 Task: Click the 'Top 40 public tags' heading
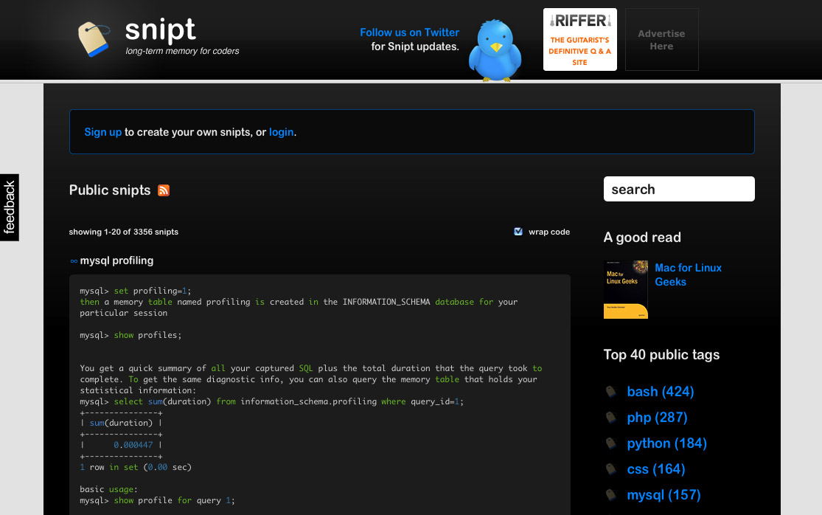click(x=661, y=355)
